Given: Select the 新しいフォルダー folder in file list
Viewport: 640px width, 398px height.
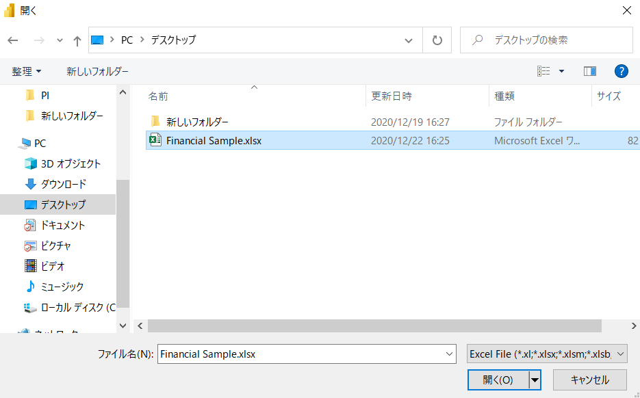Looking at the screenshot, I should click(x=197, y=122).
